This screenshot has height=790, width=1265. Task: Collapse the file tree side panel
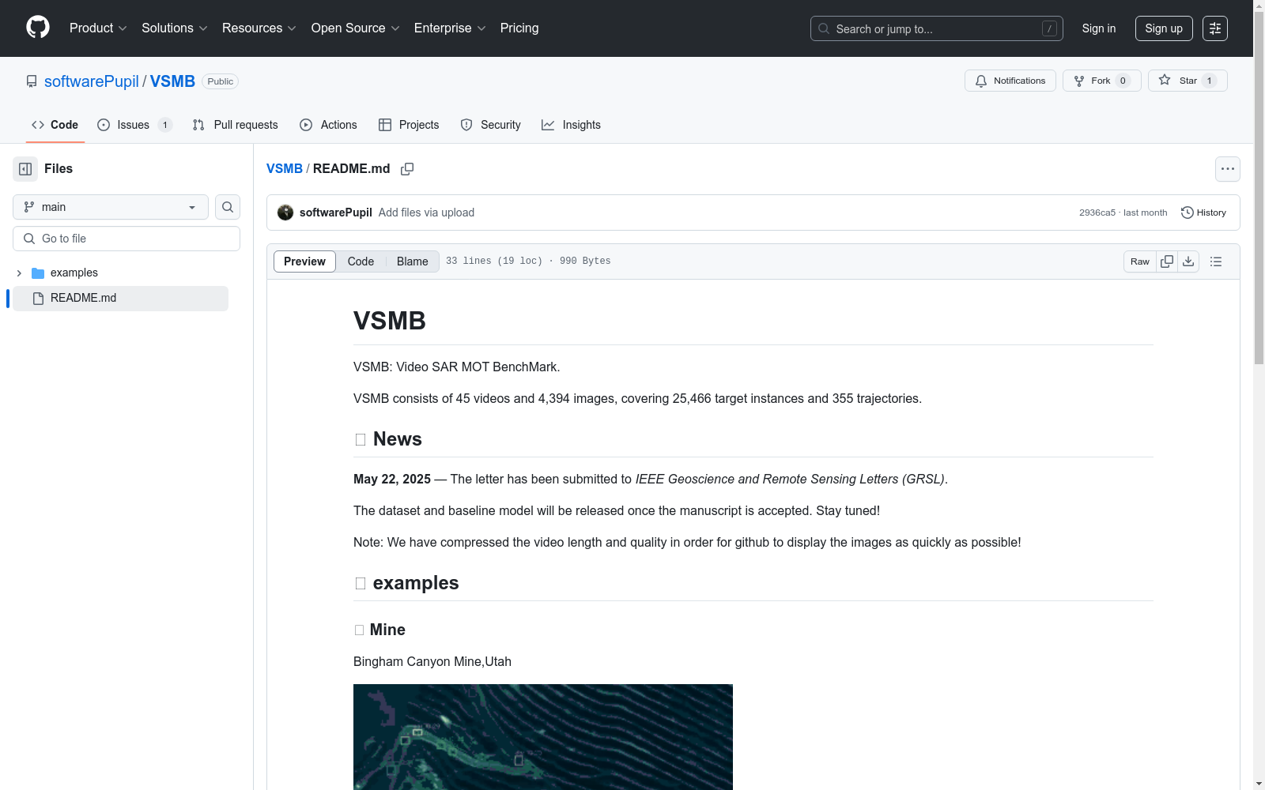[25, 169]
